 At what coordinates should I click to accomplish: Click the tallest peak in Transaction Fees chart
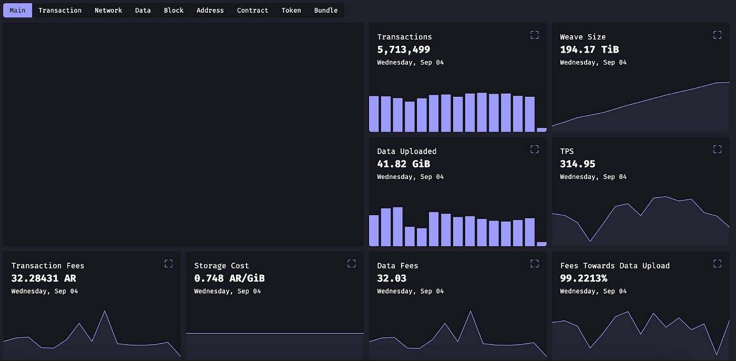click(x=105, y=312)
